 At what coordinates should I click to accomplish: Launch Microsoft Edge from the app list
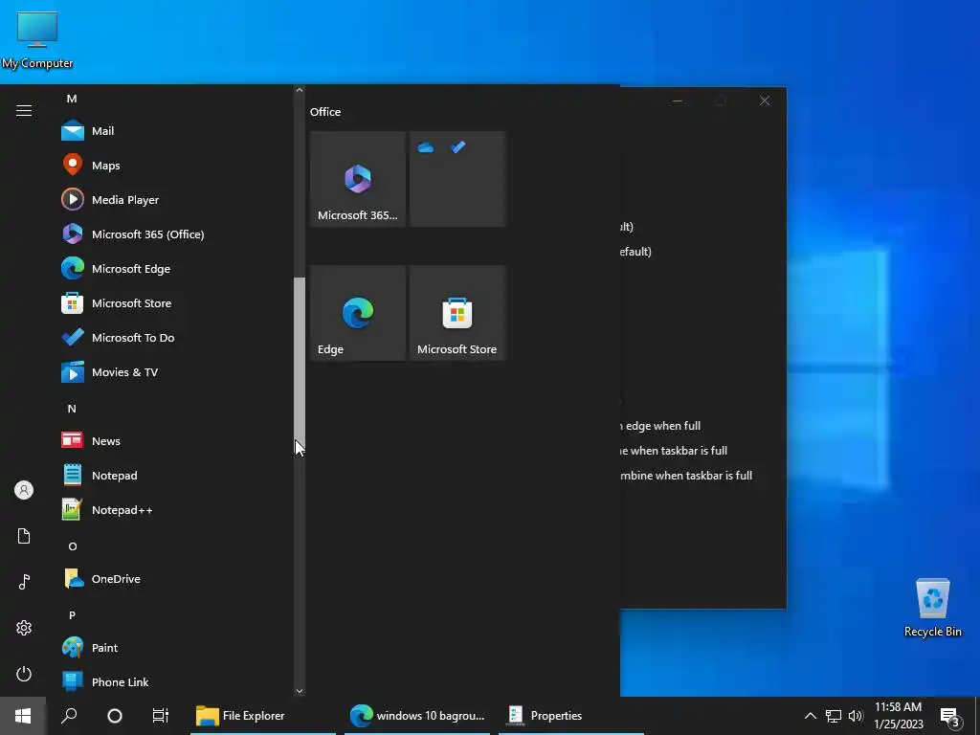coord(175,268)
